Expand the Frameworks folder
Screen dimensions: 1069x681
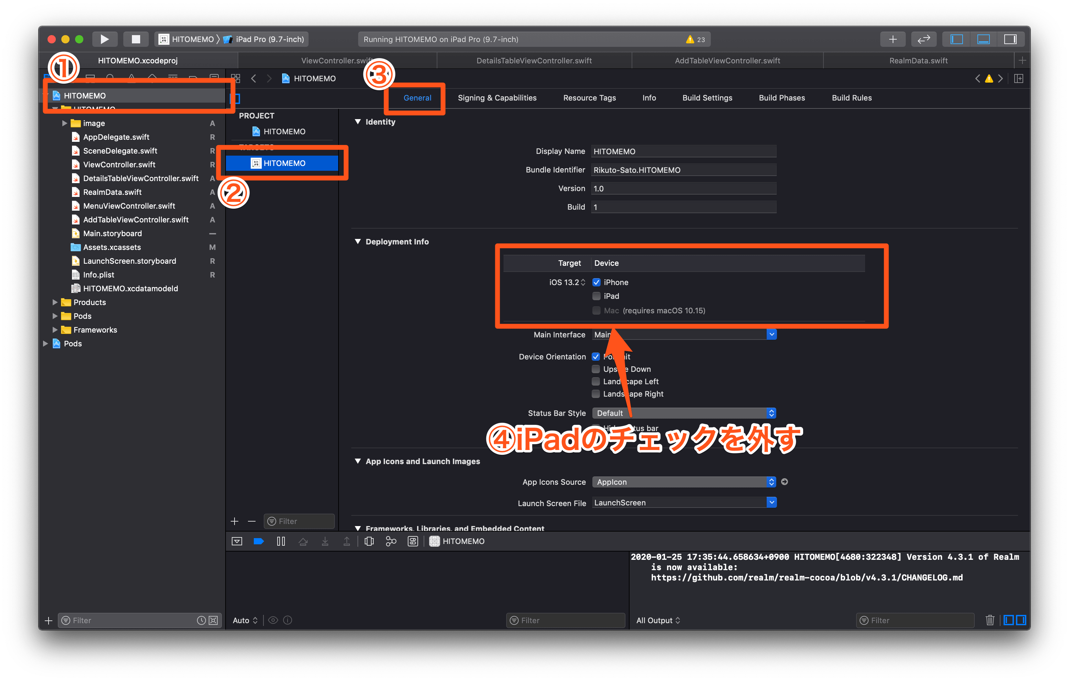pos(55,330)
